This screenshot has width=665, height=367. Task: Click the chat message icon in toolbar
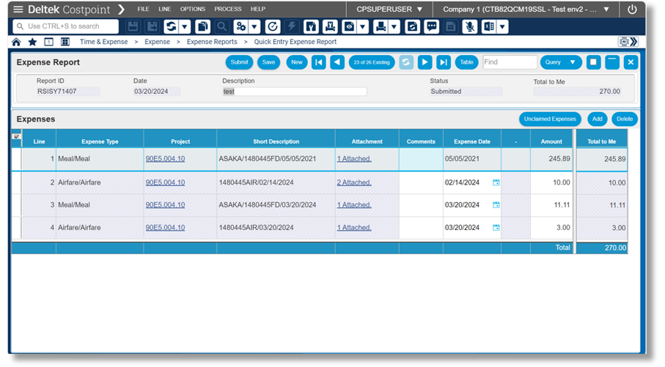pos(432,26)
